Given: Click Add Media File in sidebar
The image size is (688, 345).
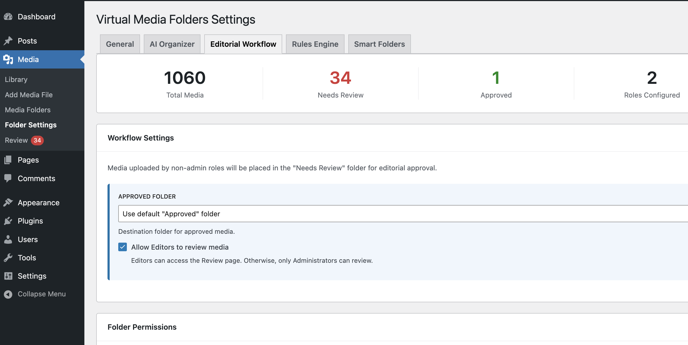Looking at the screenshot, I should (x=29, y=95).
